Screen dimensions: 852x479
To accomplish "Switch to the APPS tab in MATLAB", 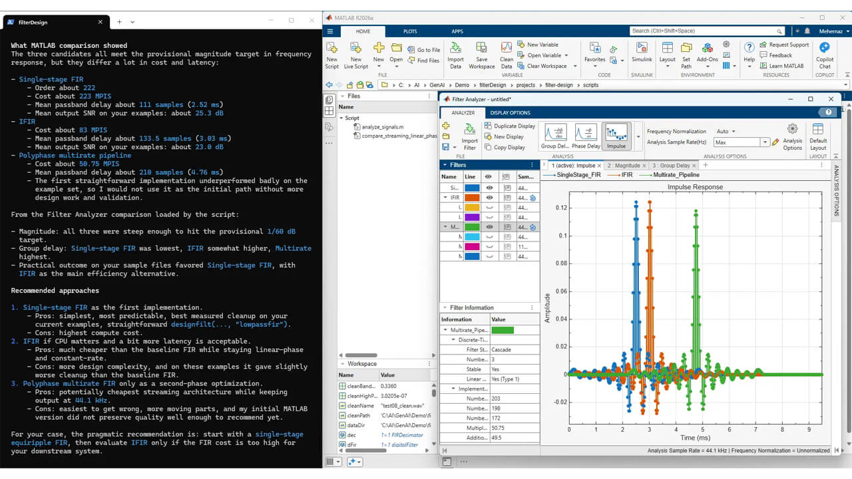I will (x=457, y=31).
